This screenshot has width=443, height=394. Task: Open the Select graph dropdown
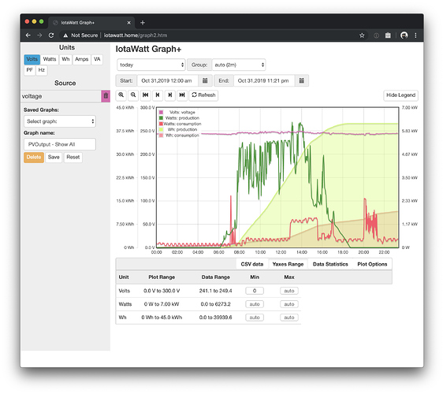coord(60,121)
